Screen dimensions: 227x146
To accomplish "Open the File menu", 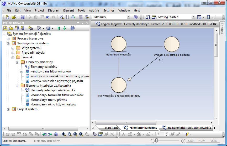I will 9,10.
